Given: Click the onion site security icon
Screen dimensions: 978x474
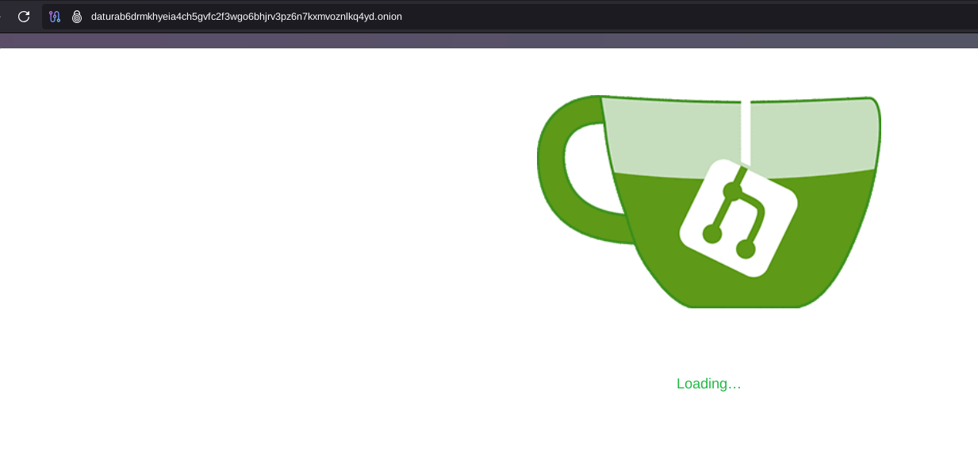Looking at the screenshot, I should 77,17.
